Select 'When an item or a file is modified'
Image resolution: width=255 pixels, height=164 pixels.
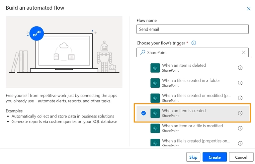click(193, 128)
